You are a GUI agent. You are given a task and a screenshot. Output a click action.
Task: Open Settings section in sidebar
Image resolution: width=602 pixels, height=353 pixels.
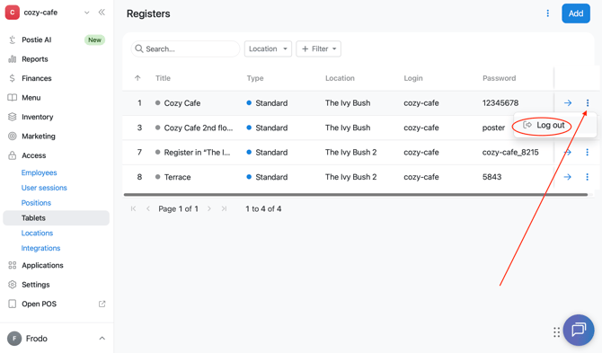click(36, 285)
